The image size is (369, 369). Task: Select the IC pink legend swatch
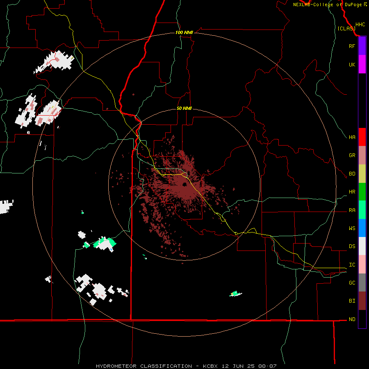click(x=362, y=264)
